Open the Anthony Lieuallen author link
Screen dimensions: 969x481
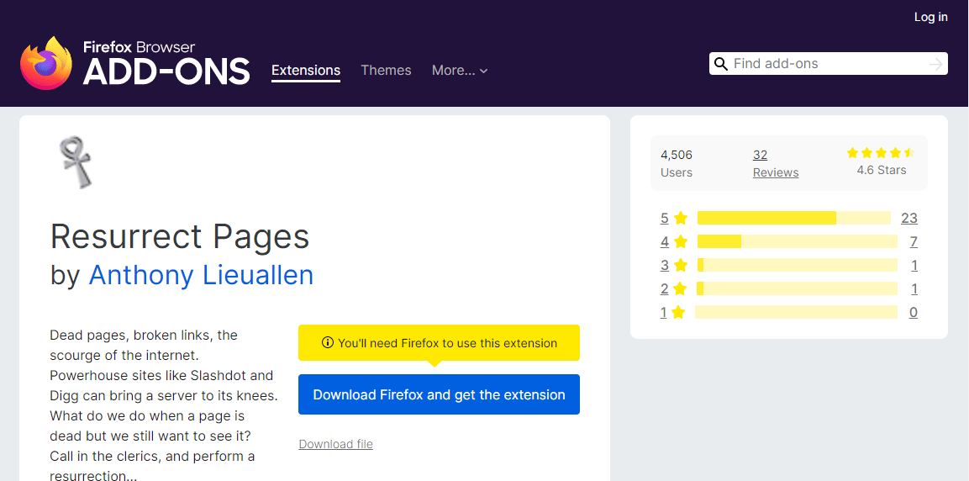(201, 275)
